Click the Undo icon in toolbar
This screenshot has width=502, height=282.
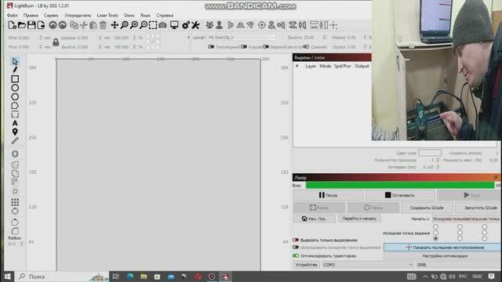point(53,25)
